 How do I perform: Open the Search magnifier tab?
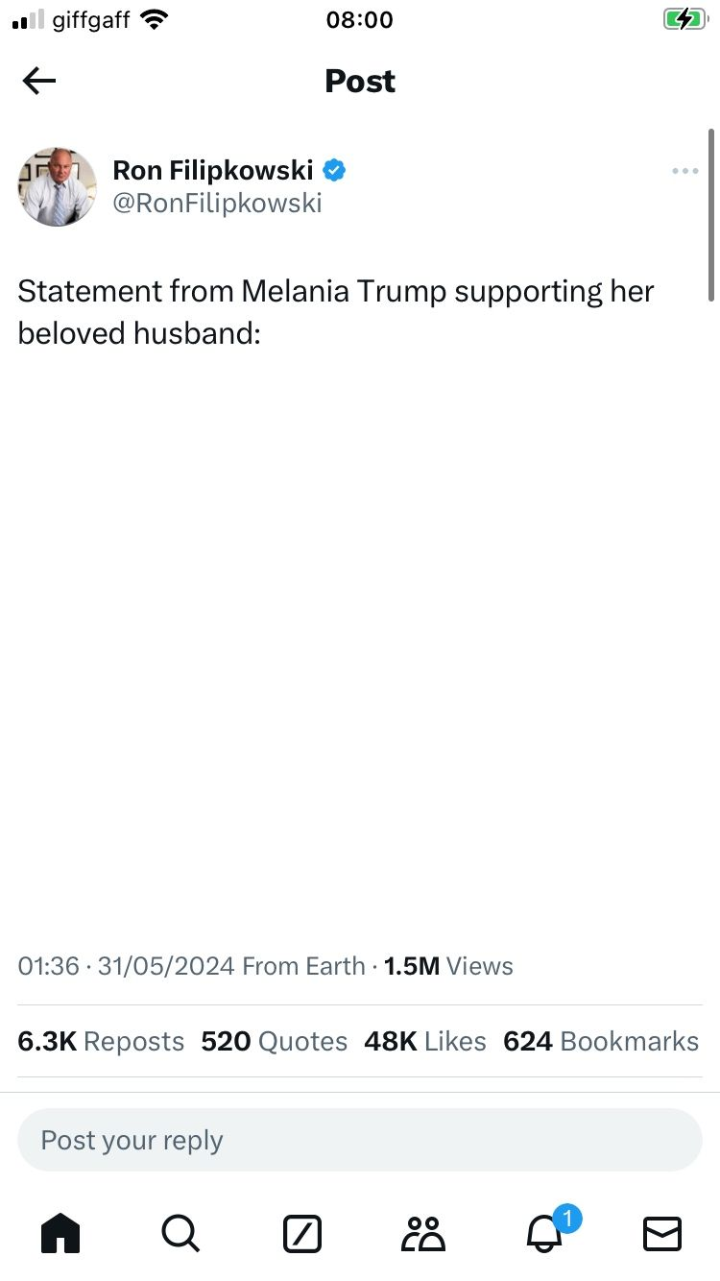(x=180, y=1233)
